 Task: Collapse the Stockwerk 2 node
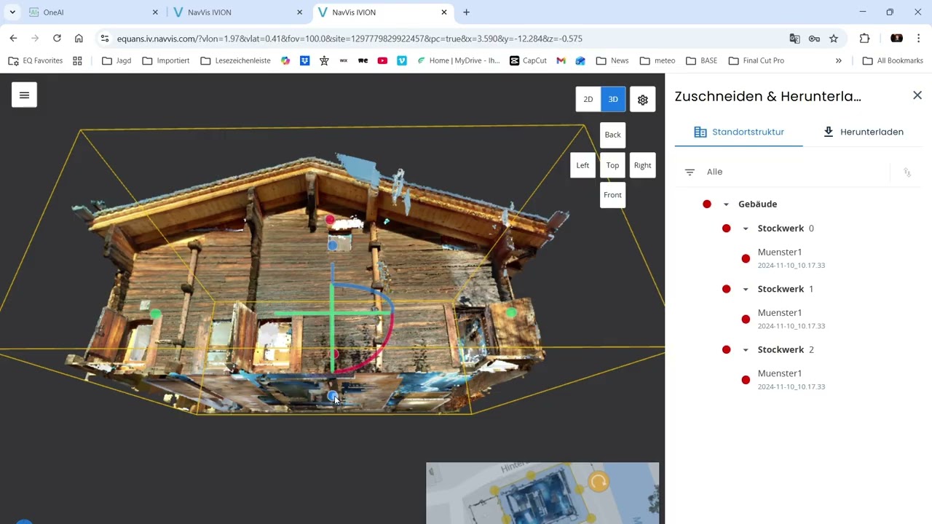coord(746,350)
